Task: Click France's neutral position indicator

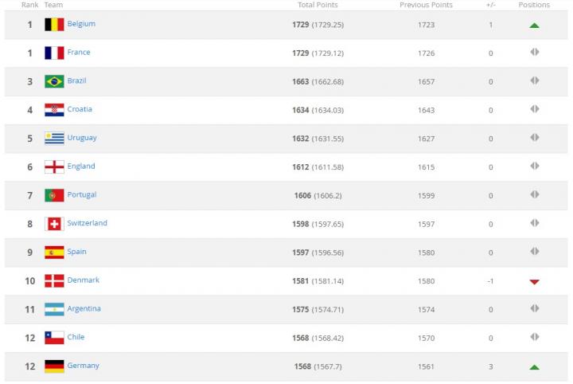Action: tap(534, 53)
